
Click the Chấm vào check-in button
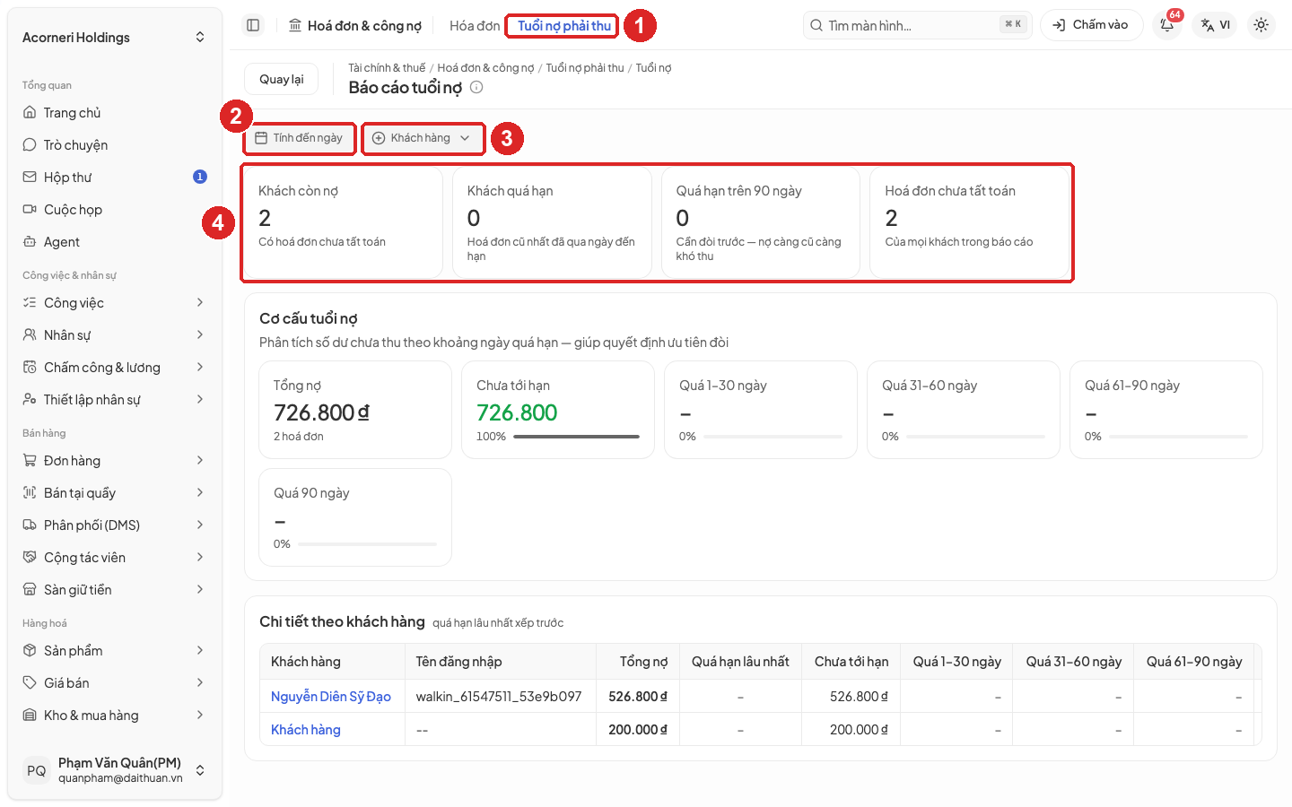click(x=1091, y=25)
